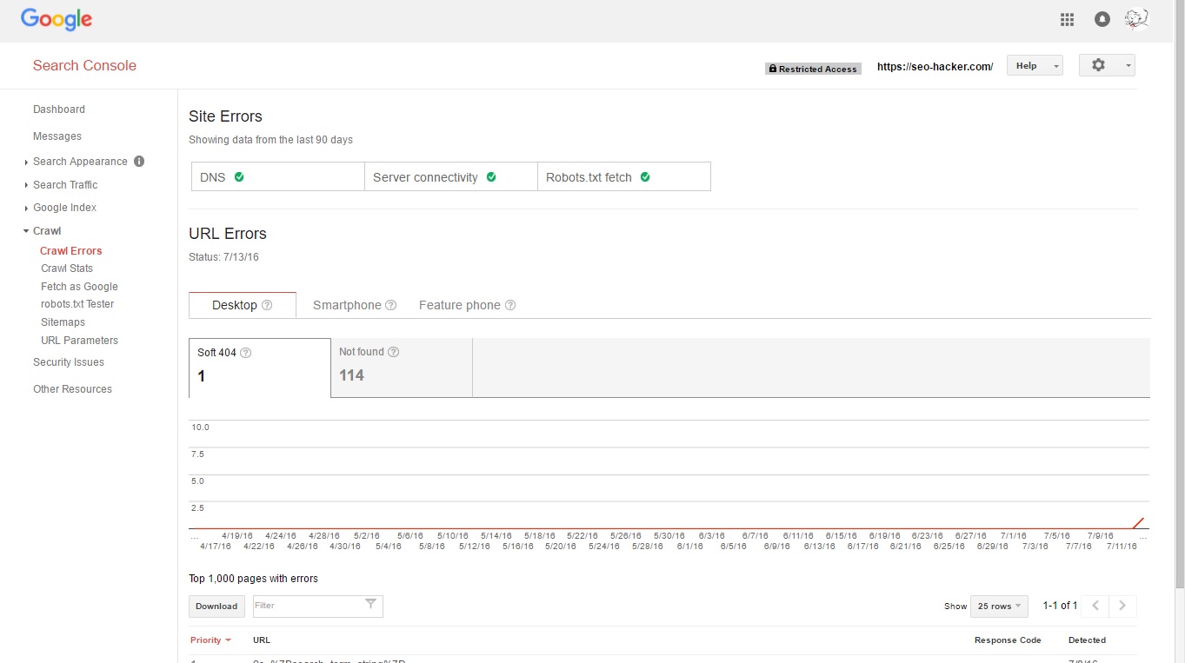Open the Help dropdown menu
Image resolution: width=1185 pixels, height=663 pixels.
coord(1035,65)
